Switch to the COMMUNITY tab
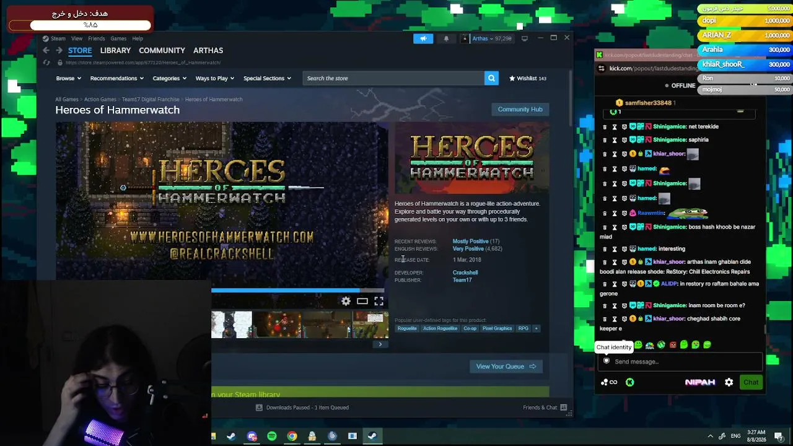This screenshot has height=446, width=793. [x=162, y=50]
